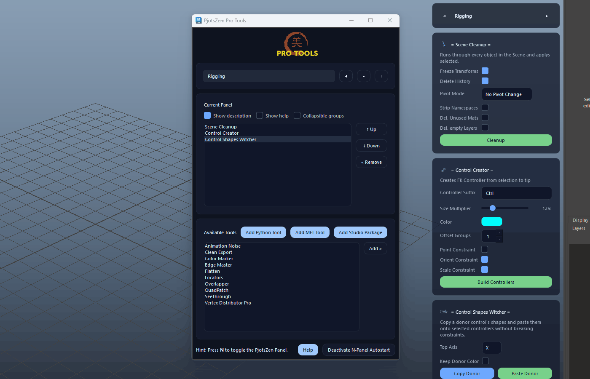Screen dimensions: 590x379
Task: Select Edge Master in Available Tools
Action: [282, 265]
